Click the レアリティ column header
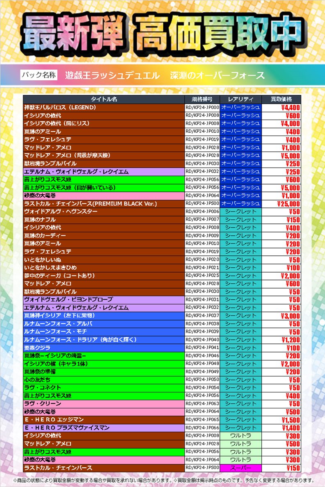 (x=241, y=99)
